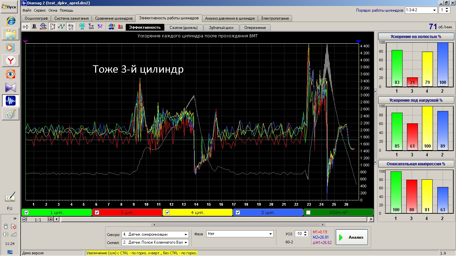The height and width of the screenshot is (256, 456).
Task: Click the zoom out minus icon
Action: click(x=24, y=219)
